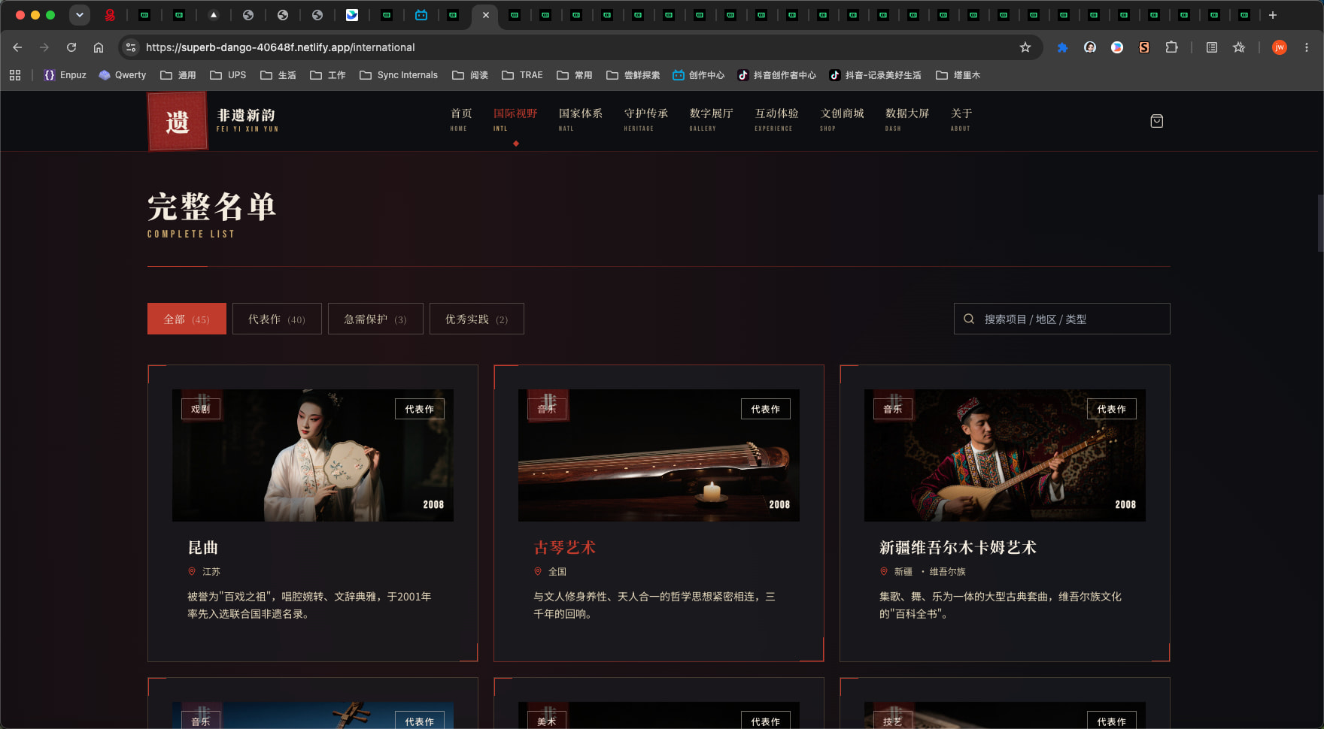Click the 江苏 location under 昆曲
The height and width of the screenshot is (729, 1324).
click(x=211, y=572)
